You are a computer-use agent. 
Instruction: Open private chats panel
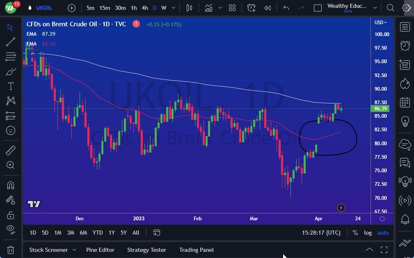coord(405,163)
